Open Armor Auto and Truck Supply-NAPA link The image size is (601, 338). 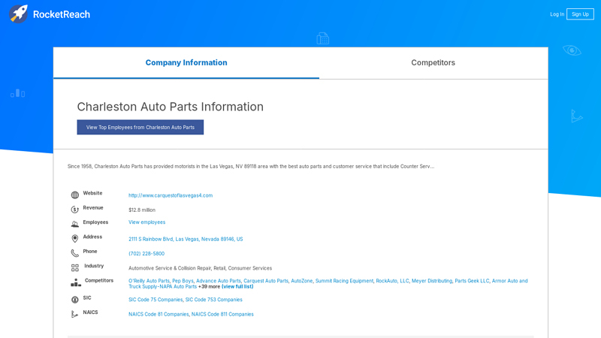point(510,281)
